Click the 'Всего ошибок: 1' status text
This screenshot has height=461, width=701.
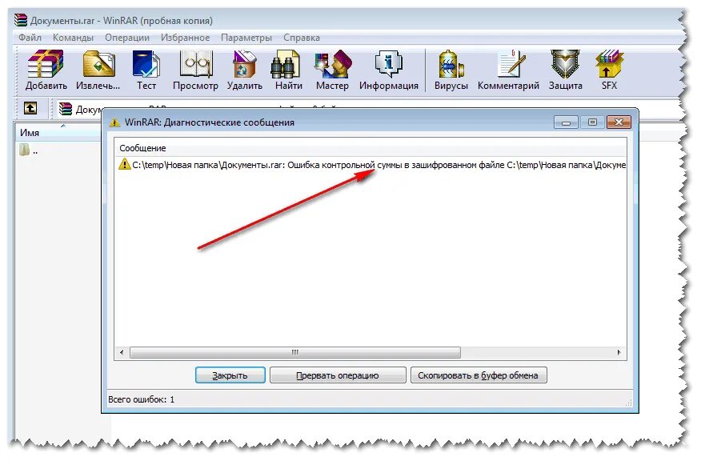tap(142, 399)
